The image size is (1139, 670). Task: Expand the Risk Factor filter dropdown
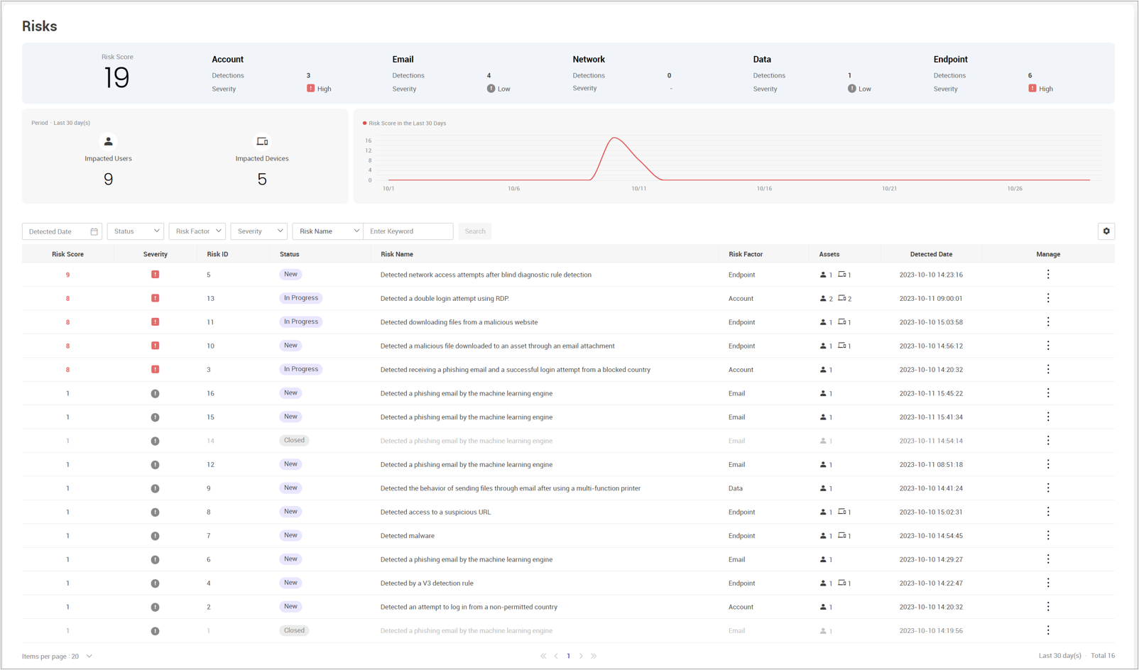coord(197,231)
